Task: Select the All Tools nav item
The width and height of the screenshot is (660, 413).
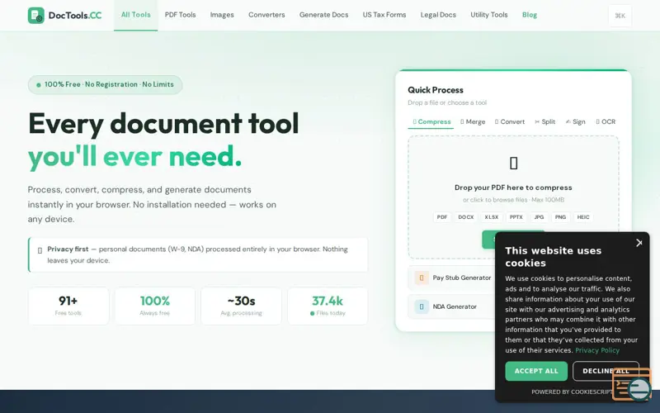Action: [135, 15]
